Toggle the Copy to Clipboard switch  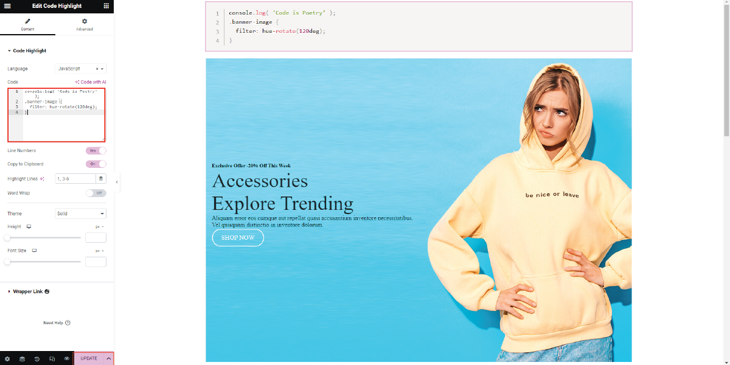coord(96,164)
